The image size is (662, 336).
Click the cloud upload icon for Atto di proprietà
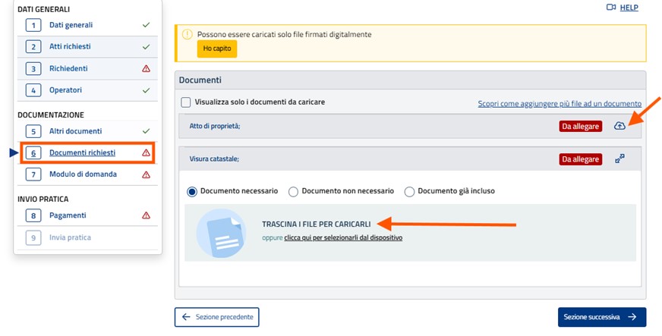(619, 126)
